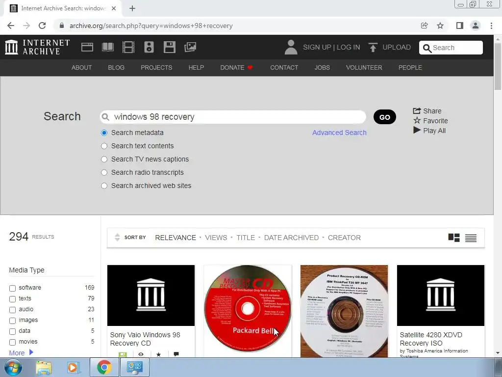This screenshot has height=377, width=502.
Task: Open the ABOUT menu item
Action: (x=82, y=68)
